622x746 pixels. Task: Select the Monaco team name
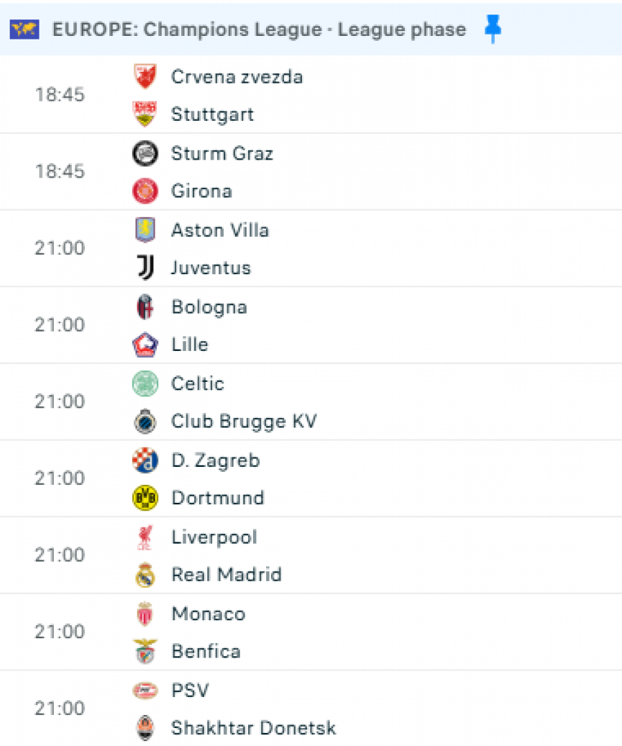coord(209,614)
